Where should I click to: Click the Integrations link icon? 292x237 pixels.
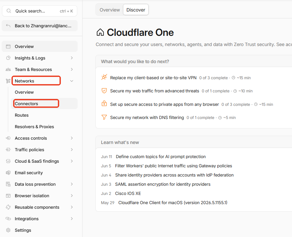8,219
